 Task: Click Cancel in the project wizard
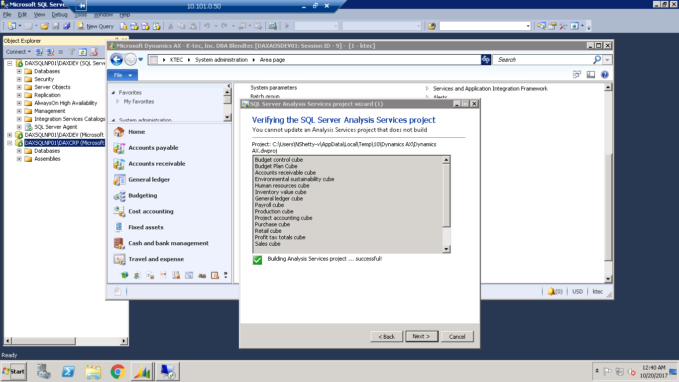pyautogui.click(x=457, y=336)
